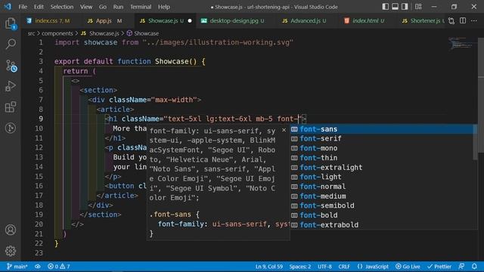Viewport: 484px width, 272px height.
Task: Select font-serif suggestion
Action: coord(383,139)
